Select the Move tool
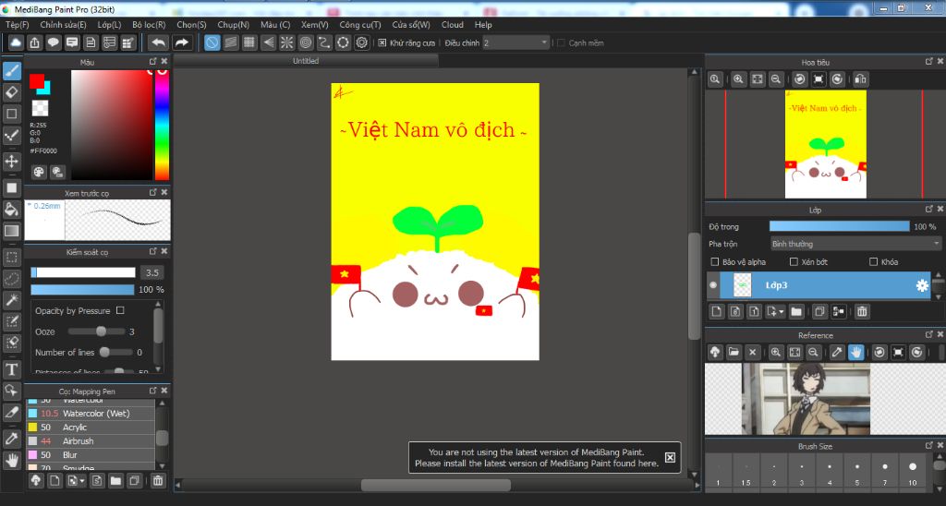This screenshot has width=946, height=506. [x=11, y=161]
